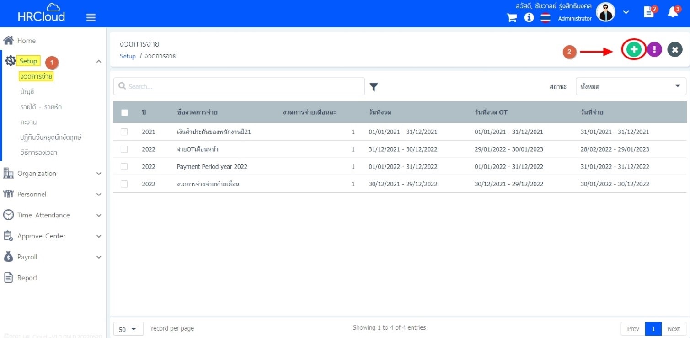
Task: Click the information icon in header
Action: coord(529,18)
